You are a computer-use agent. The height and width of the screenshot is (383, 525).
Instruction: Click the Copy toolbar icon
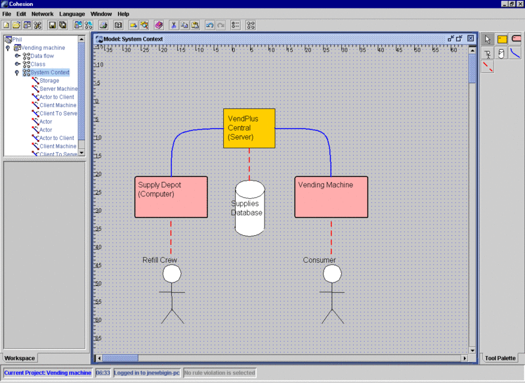[x=184, y=25]
